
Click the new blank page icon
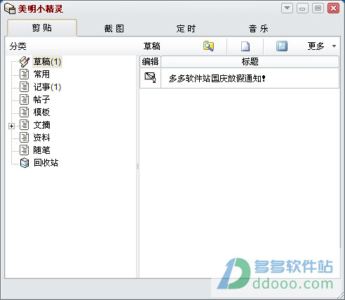[245, 46]
